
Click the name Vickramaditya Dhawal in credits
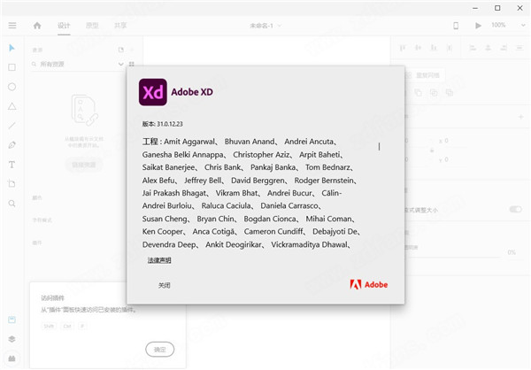pos(309,244)
